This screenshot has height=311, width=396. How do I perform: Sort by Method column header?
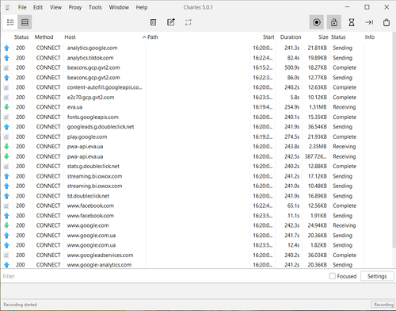[x=44, y=37]
